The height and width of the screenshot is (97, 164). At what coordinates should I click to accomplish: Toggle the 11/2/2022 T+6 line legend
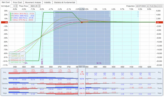pyautogui.click(x=17, y=56)
